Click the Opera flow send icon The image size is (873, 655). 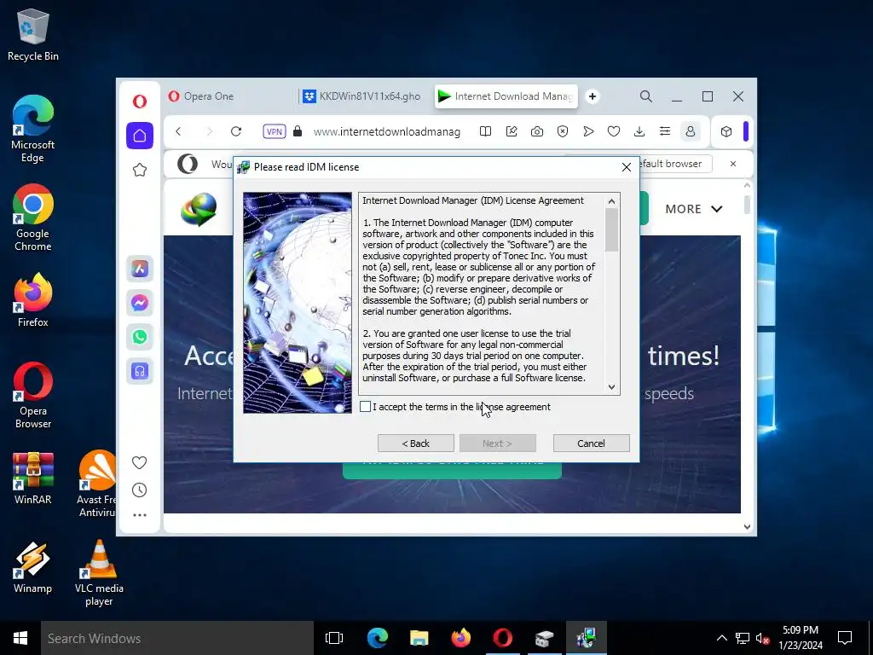[588, 131]
